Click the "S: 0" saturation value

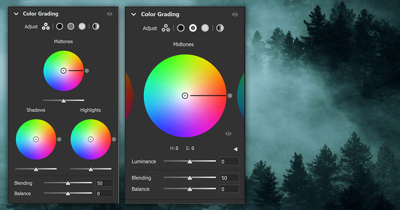[x=190, y=148]
